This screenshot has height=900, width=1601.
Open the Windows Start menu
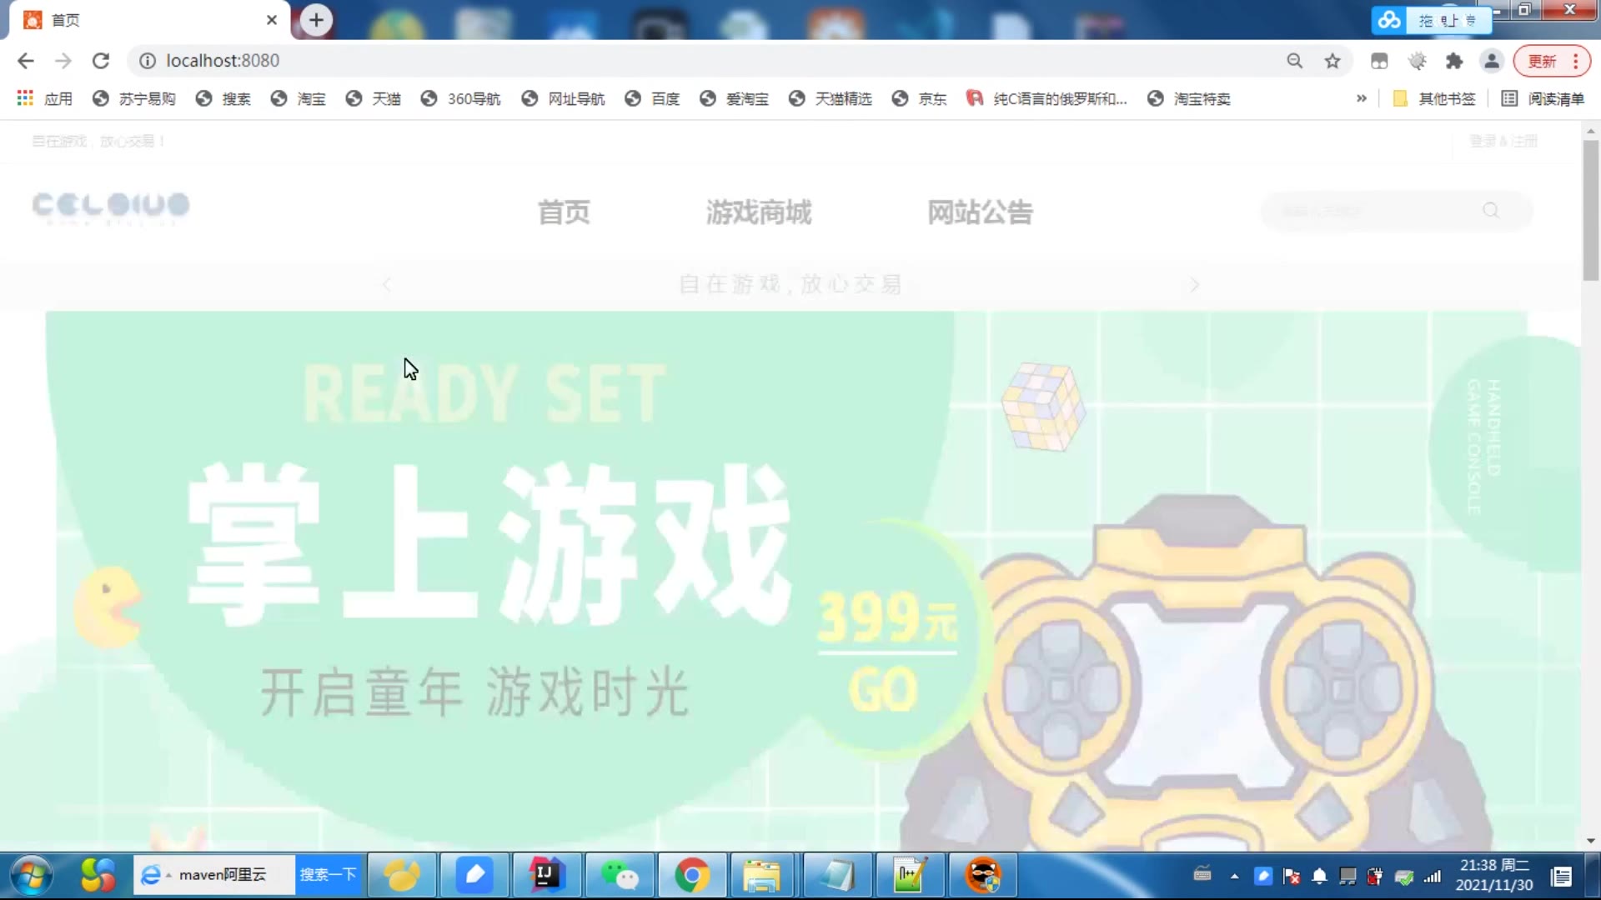32,875
